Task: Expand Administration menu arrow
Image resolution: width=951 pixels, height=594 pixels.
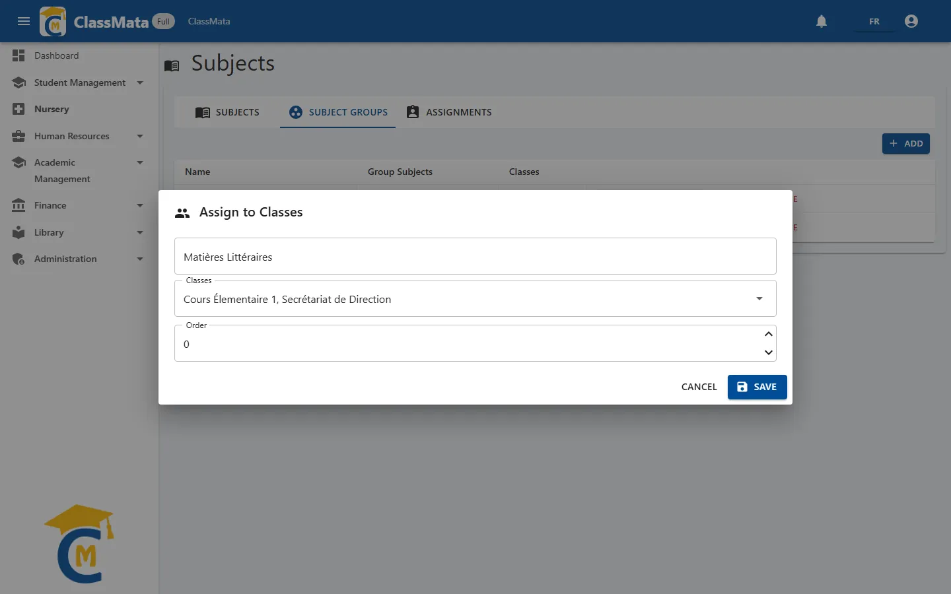Action: [140, 259]
